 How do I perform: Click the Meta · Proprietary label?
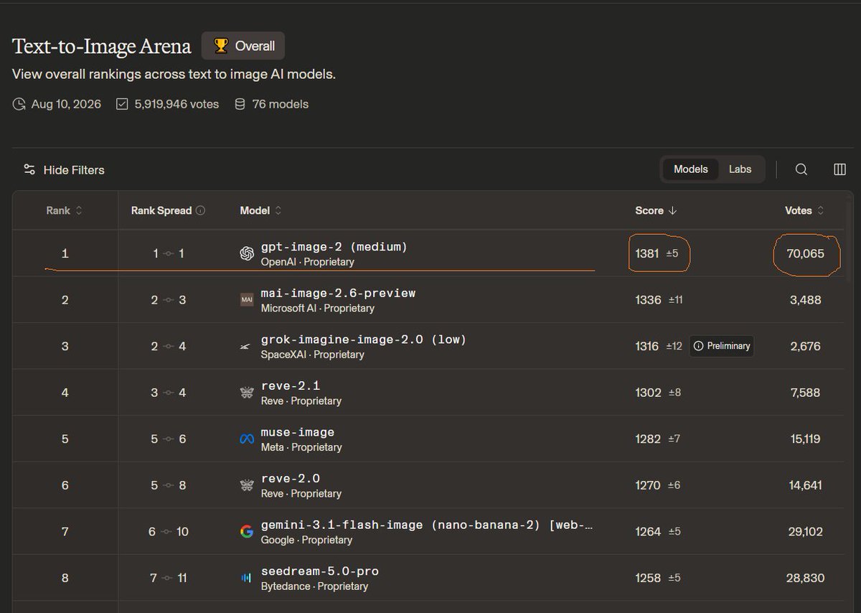coord(301,447)
